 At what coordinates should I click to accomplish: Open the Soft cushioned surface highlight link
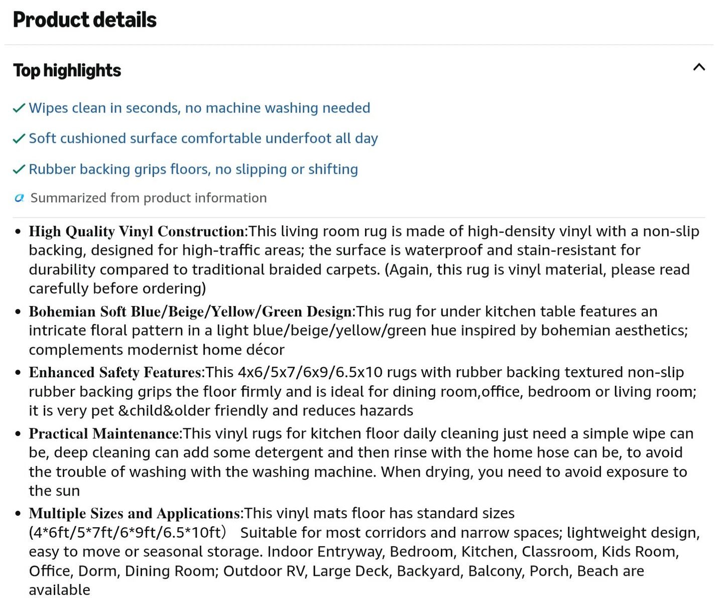(203, 138)
